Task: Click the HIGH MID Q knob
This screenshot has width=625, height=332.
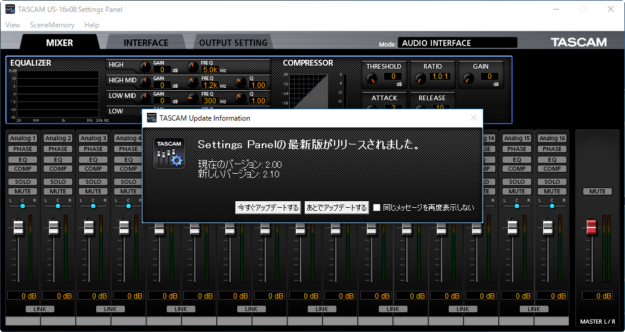Action: pyautogui.click(x=241, y=82)
